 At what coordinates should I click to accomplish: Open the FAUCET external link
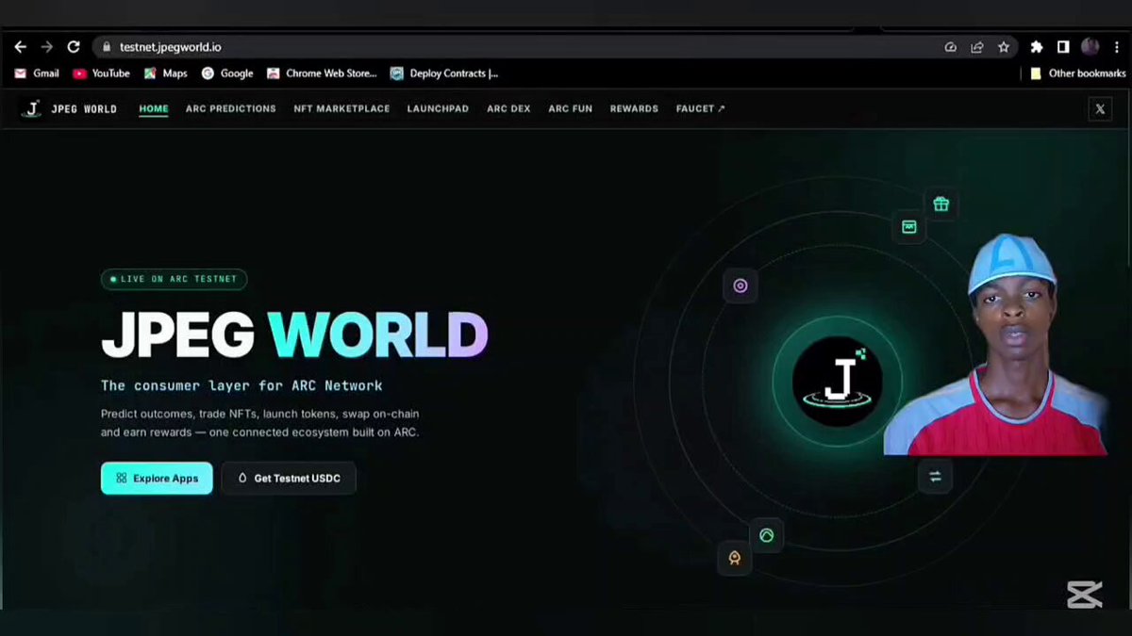[701, 109]
